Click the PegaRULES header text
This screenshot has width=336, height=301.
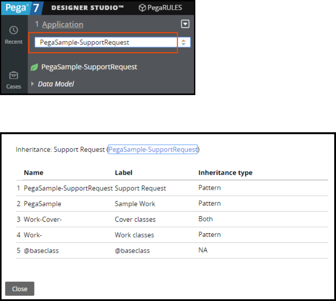164,8
